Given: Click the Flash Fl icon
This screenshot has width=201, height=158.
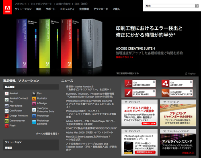Looking at the screenshot, I should (x=6, y=126).
